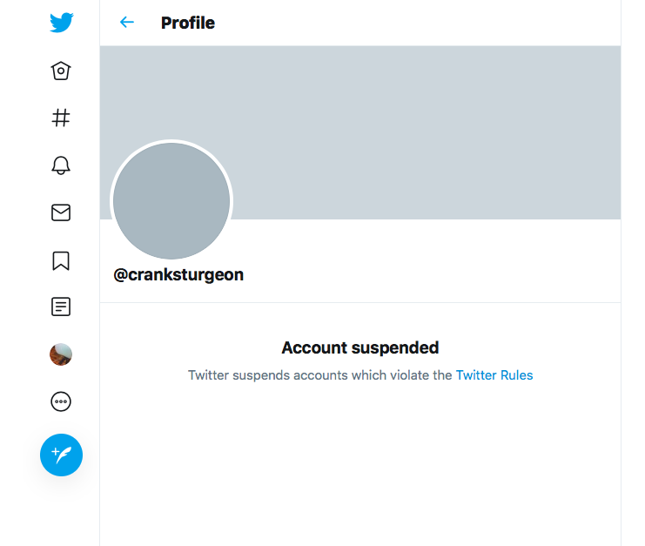Open my profile via sidebar avatar

click(61, 354)
